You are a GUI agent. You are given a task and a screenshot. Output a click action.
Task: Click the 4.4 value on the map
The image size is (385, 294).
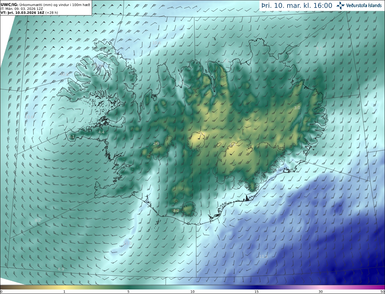101,132
